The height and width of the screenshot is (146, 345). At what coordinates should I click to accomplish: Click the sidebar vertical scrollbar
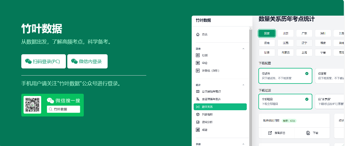pos(251,88)
